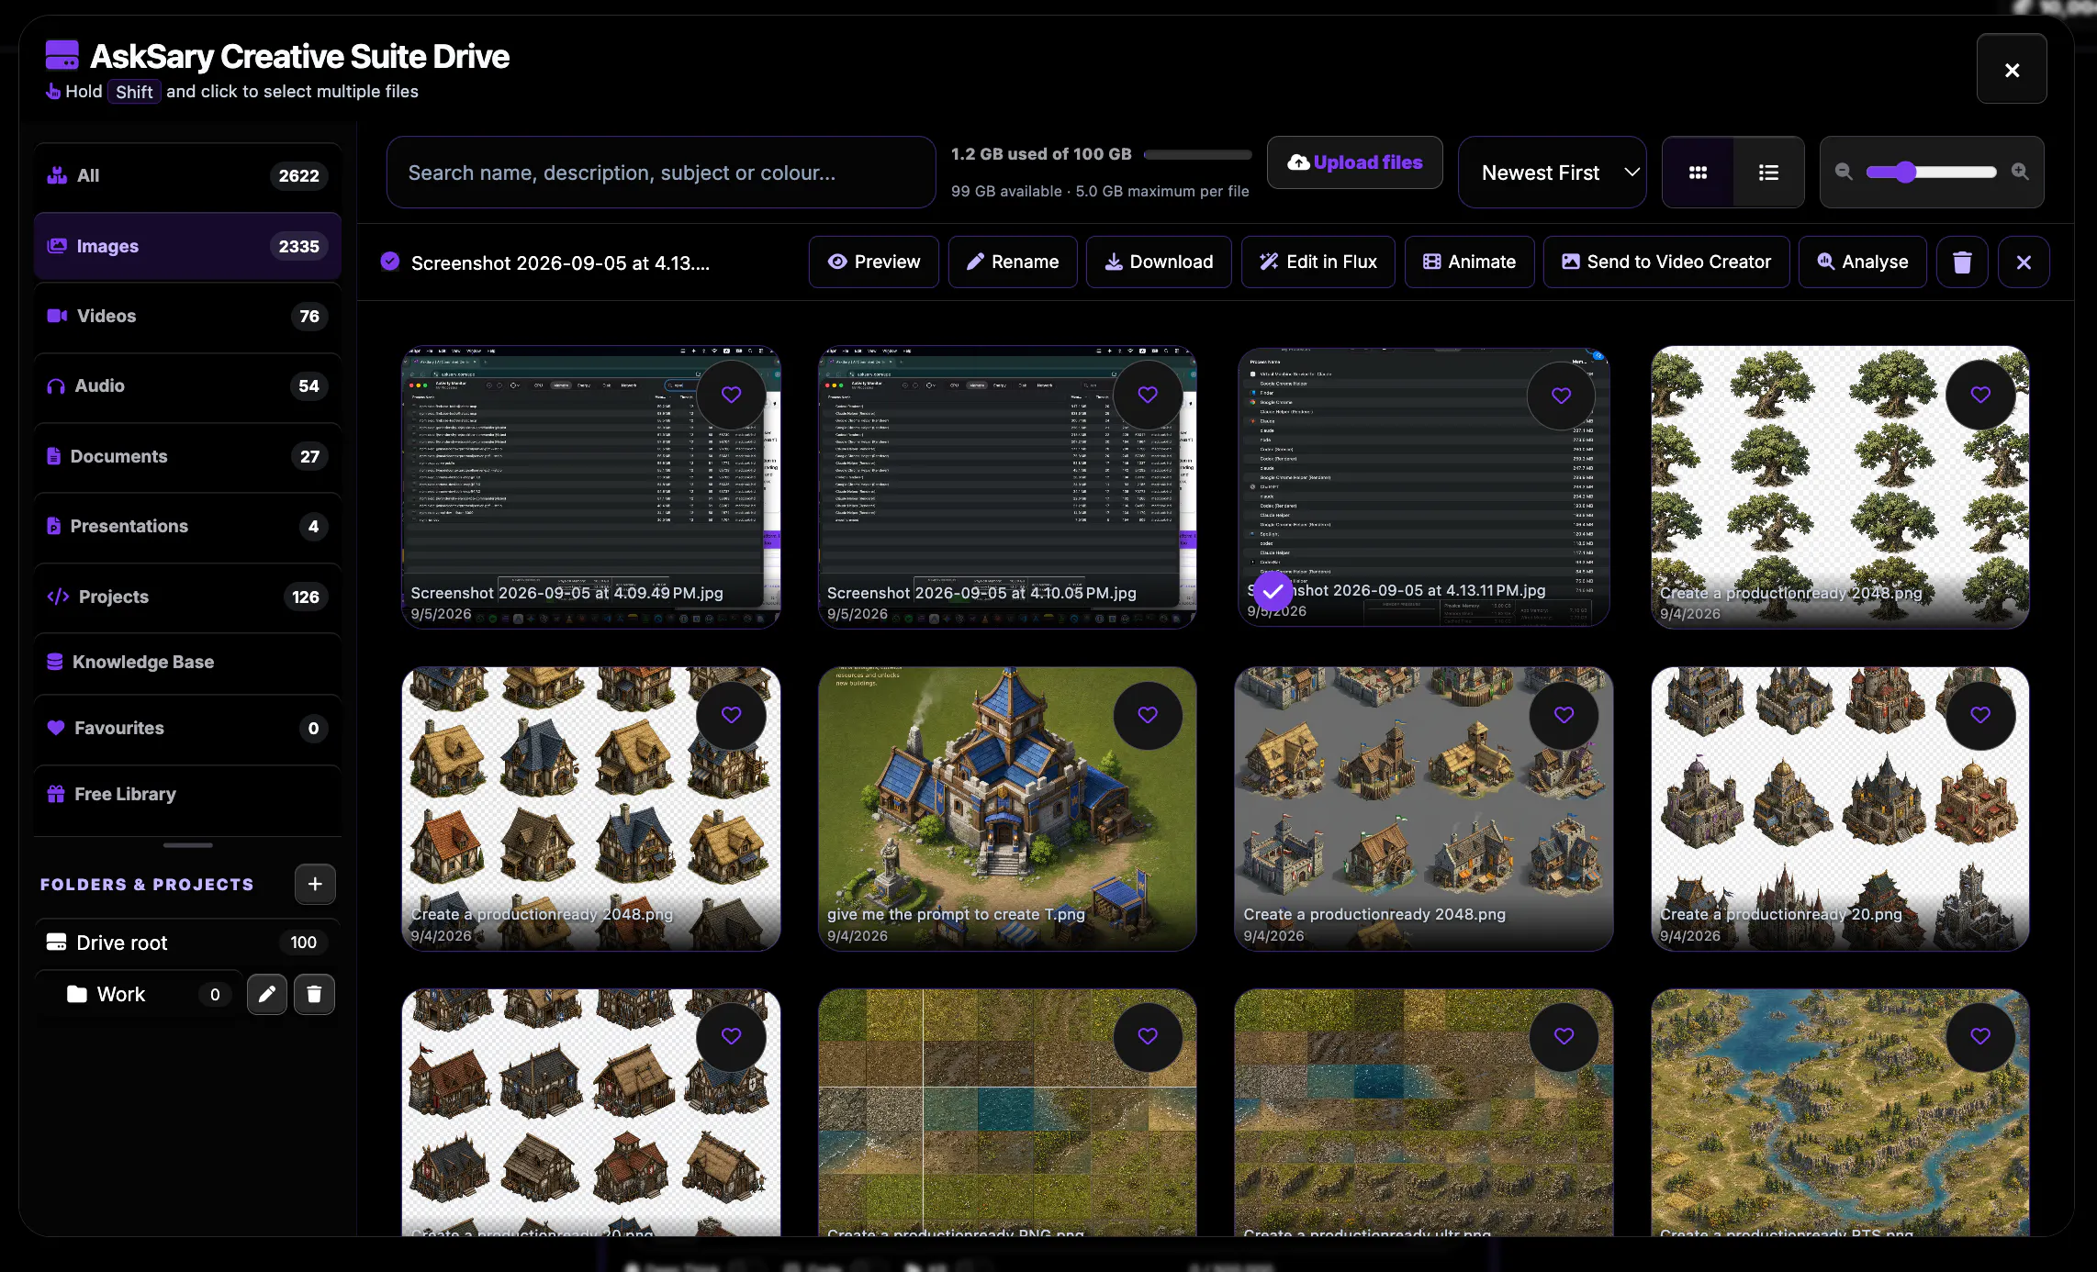
Task: Send selected file to Video Creator
Action: [1666, 262]
